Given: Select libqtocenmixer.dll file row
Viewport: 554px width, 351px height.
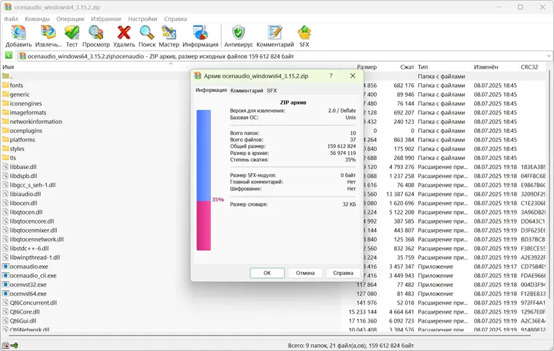Looking at the screenshot, I should (x=274, y=231).
